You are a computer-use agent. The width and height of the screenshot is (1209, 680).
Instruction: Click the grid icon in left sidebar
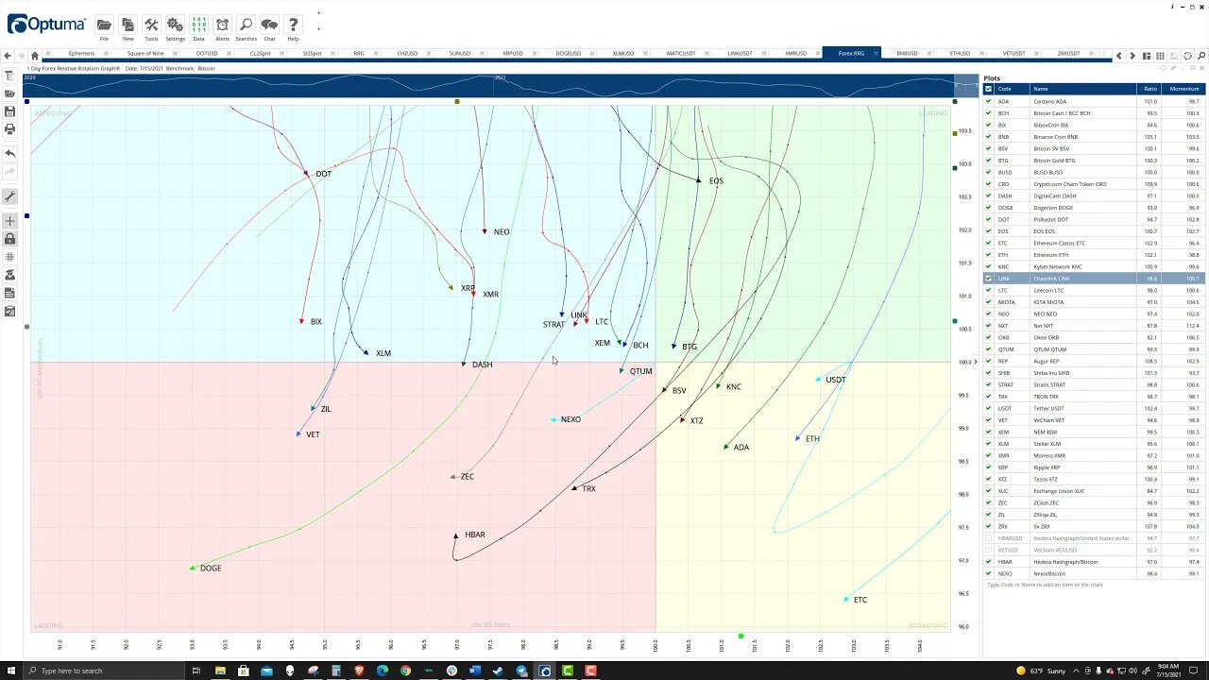click(x=9, y=257)
